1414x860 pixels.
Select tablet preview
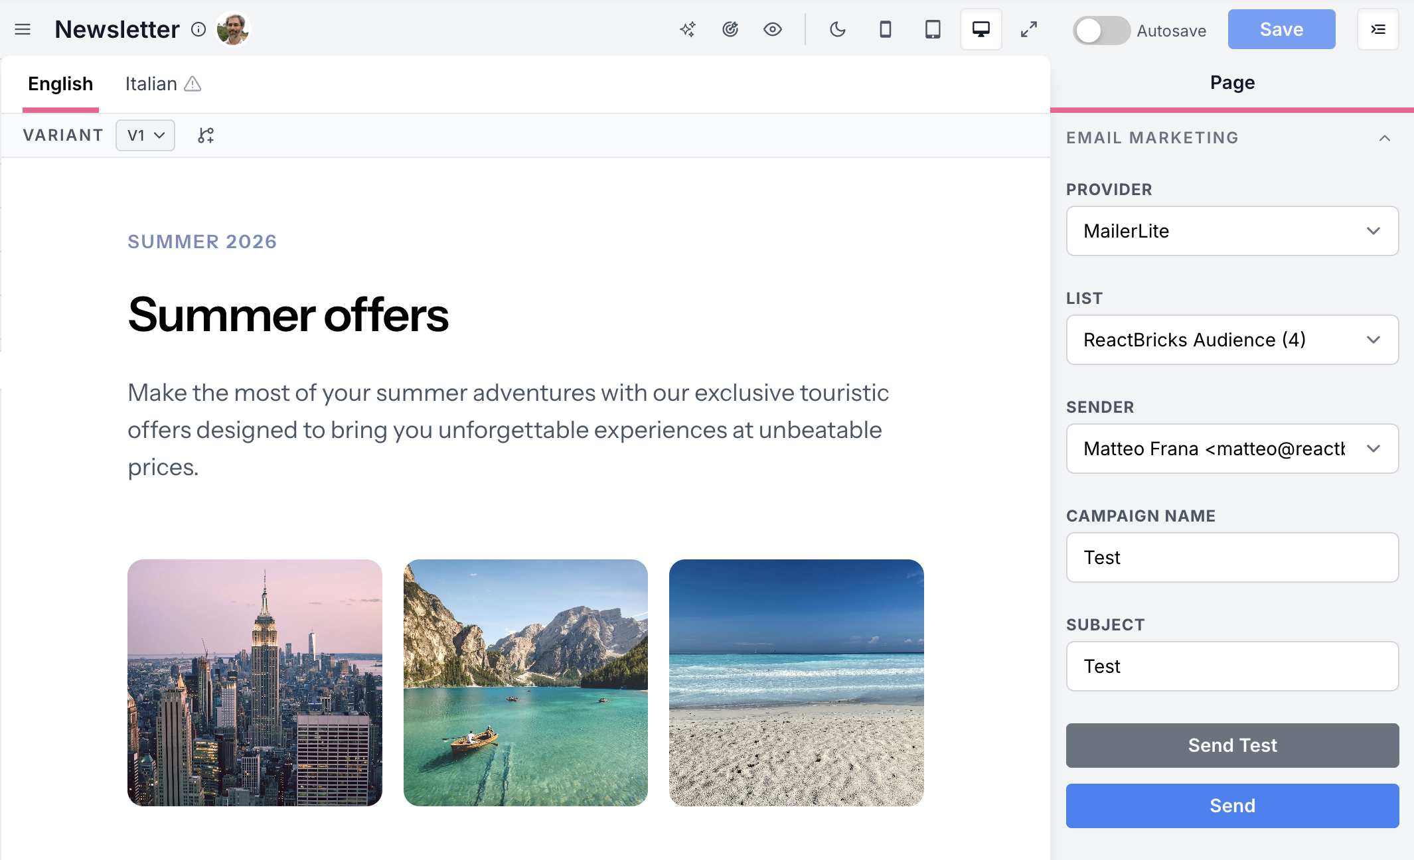pos(933,29)
